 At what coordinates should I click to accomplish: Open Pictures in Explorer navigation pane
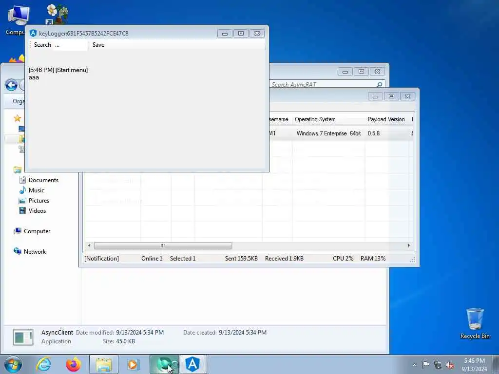tap(39, 201)
